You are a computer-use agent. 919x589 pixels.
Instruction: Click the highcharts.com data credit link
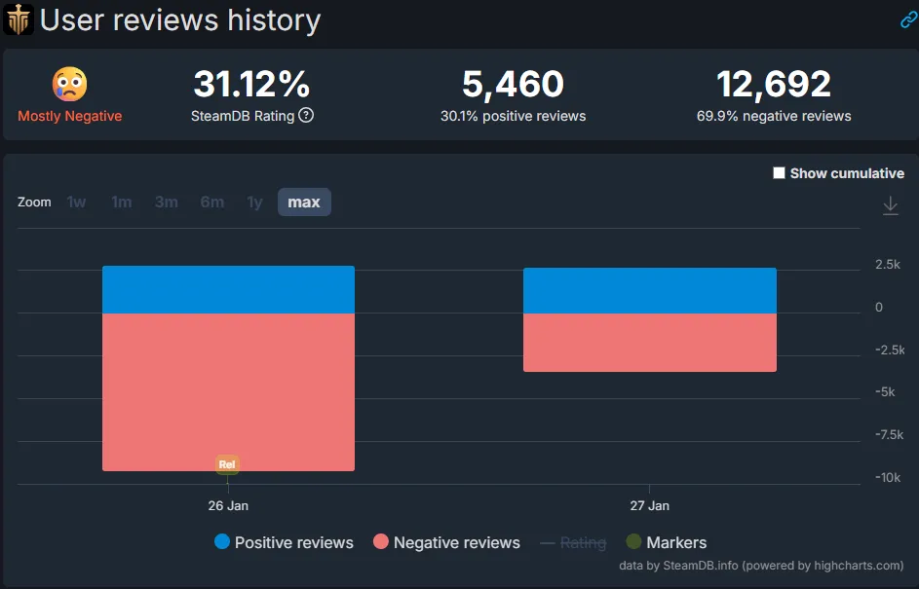coord(761,566)
